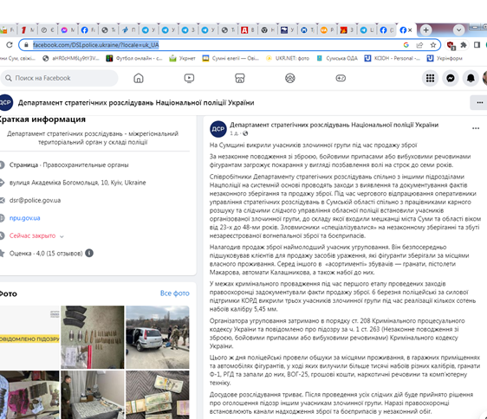Open the Groups icon in navigation
487x419 pixels.
290,78
